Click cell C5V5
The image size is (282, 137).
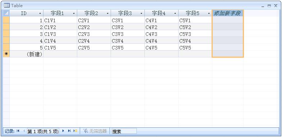coord(195,47)
